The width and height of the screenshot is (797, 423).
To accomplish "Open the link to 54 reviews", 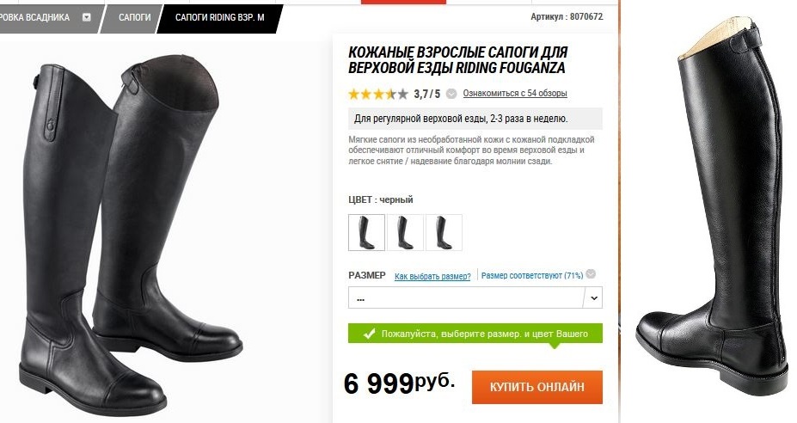I will [514, 94].
